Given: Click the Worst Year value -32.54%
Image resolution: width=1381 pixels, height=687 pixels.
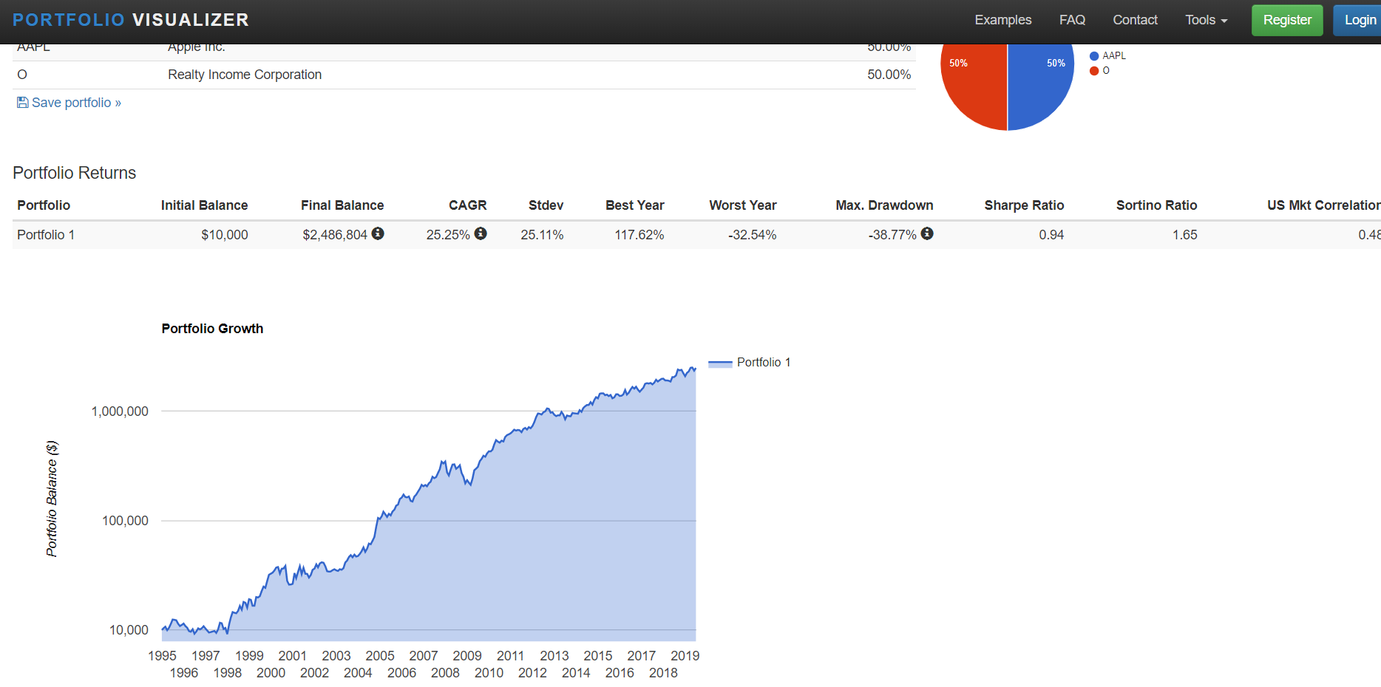Looking at the screenshot, I should [x=752, y=235].
